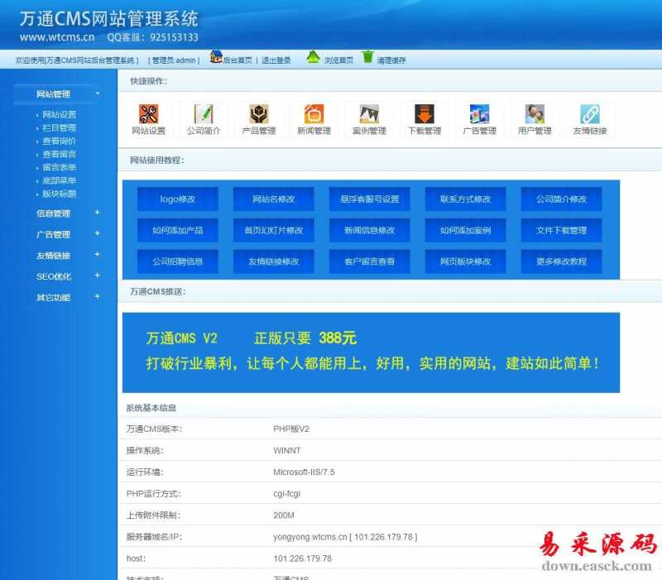662x580 pixels.
Task: Open the 友情链接修改 tutorial button
Action: (274, 261)
